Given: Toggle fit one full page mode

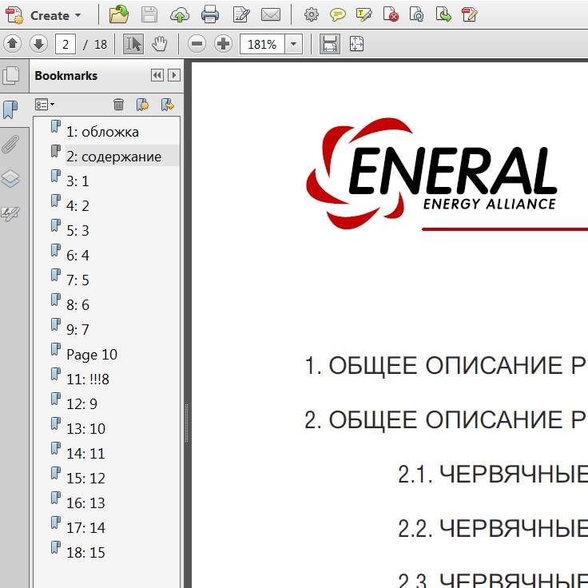Looking at the screenshot, I should 356,44.
